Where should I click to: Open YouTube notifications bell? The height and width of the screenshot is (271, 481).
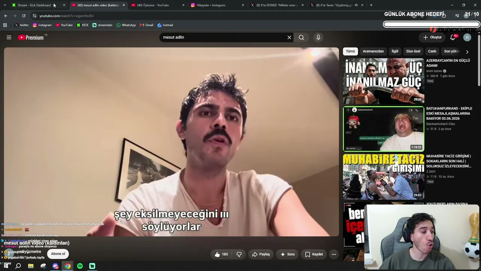(453, 37)
